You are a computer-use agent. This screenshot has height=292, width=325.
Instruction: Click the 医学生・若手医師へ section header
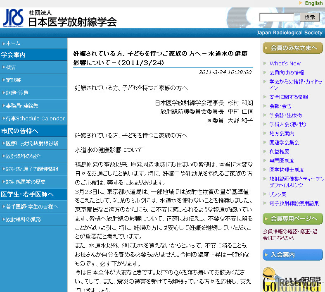[33, 194]
